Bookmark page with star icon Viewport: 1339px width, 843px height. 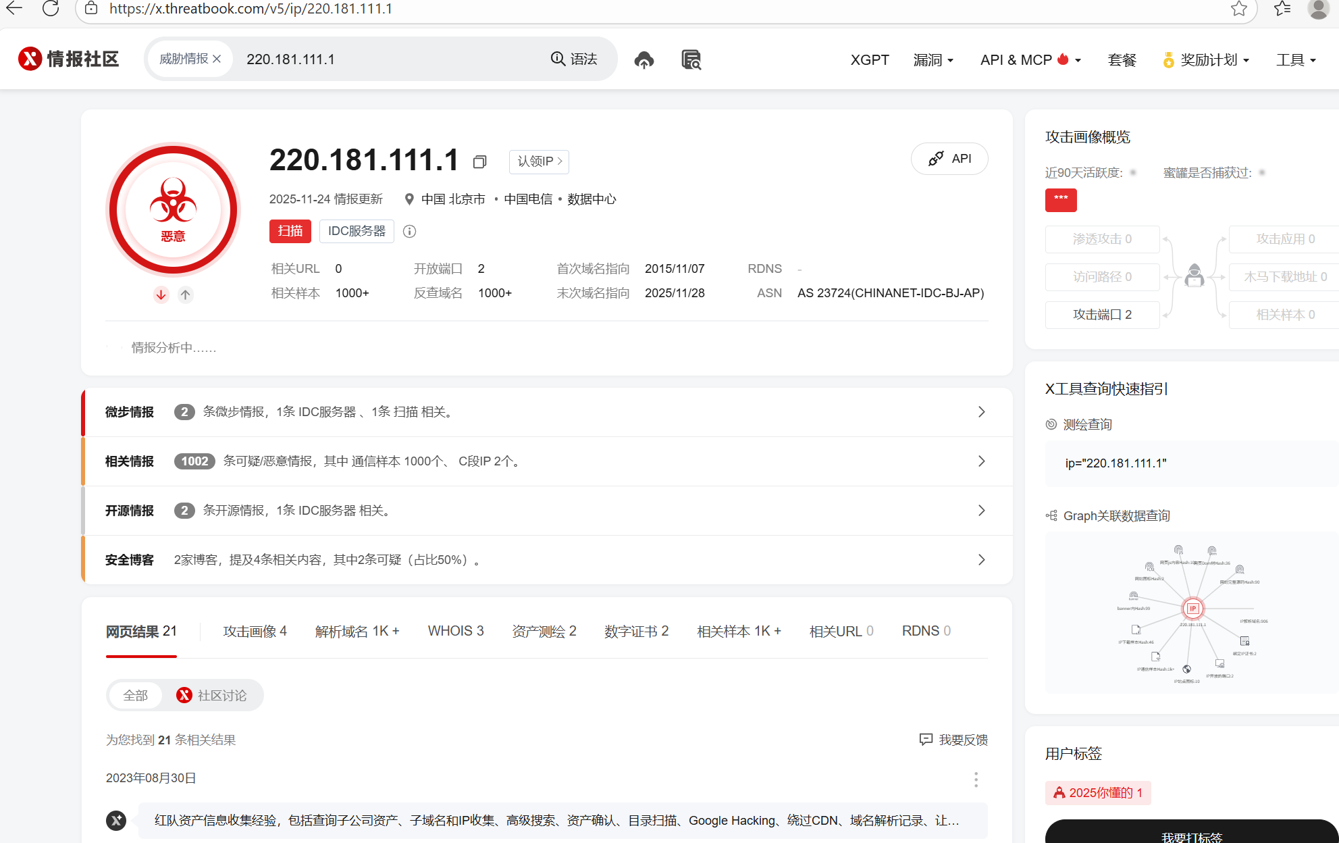tap(1238, 9)
